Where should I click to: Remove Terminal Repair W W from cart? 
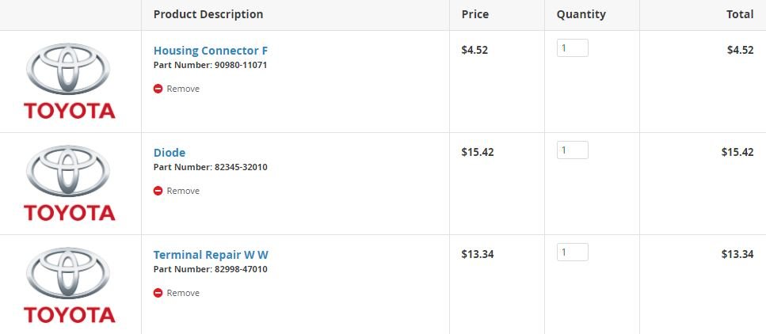(183, 293)
